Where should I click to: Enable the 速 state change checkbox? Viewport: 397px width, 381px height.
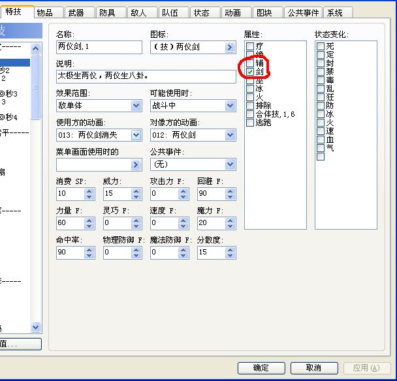click(321, 131)
